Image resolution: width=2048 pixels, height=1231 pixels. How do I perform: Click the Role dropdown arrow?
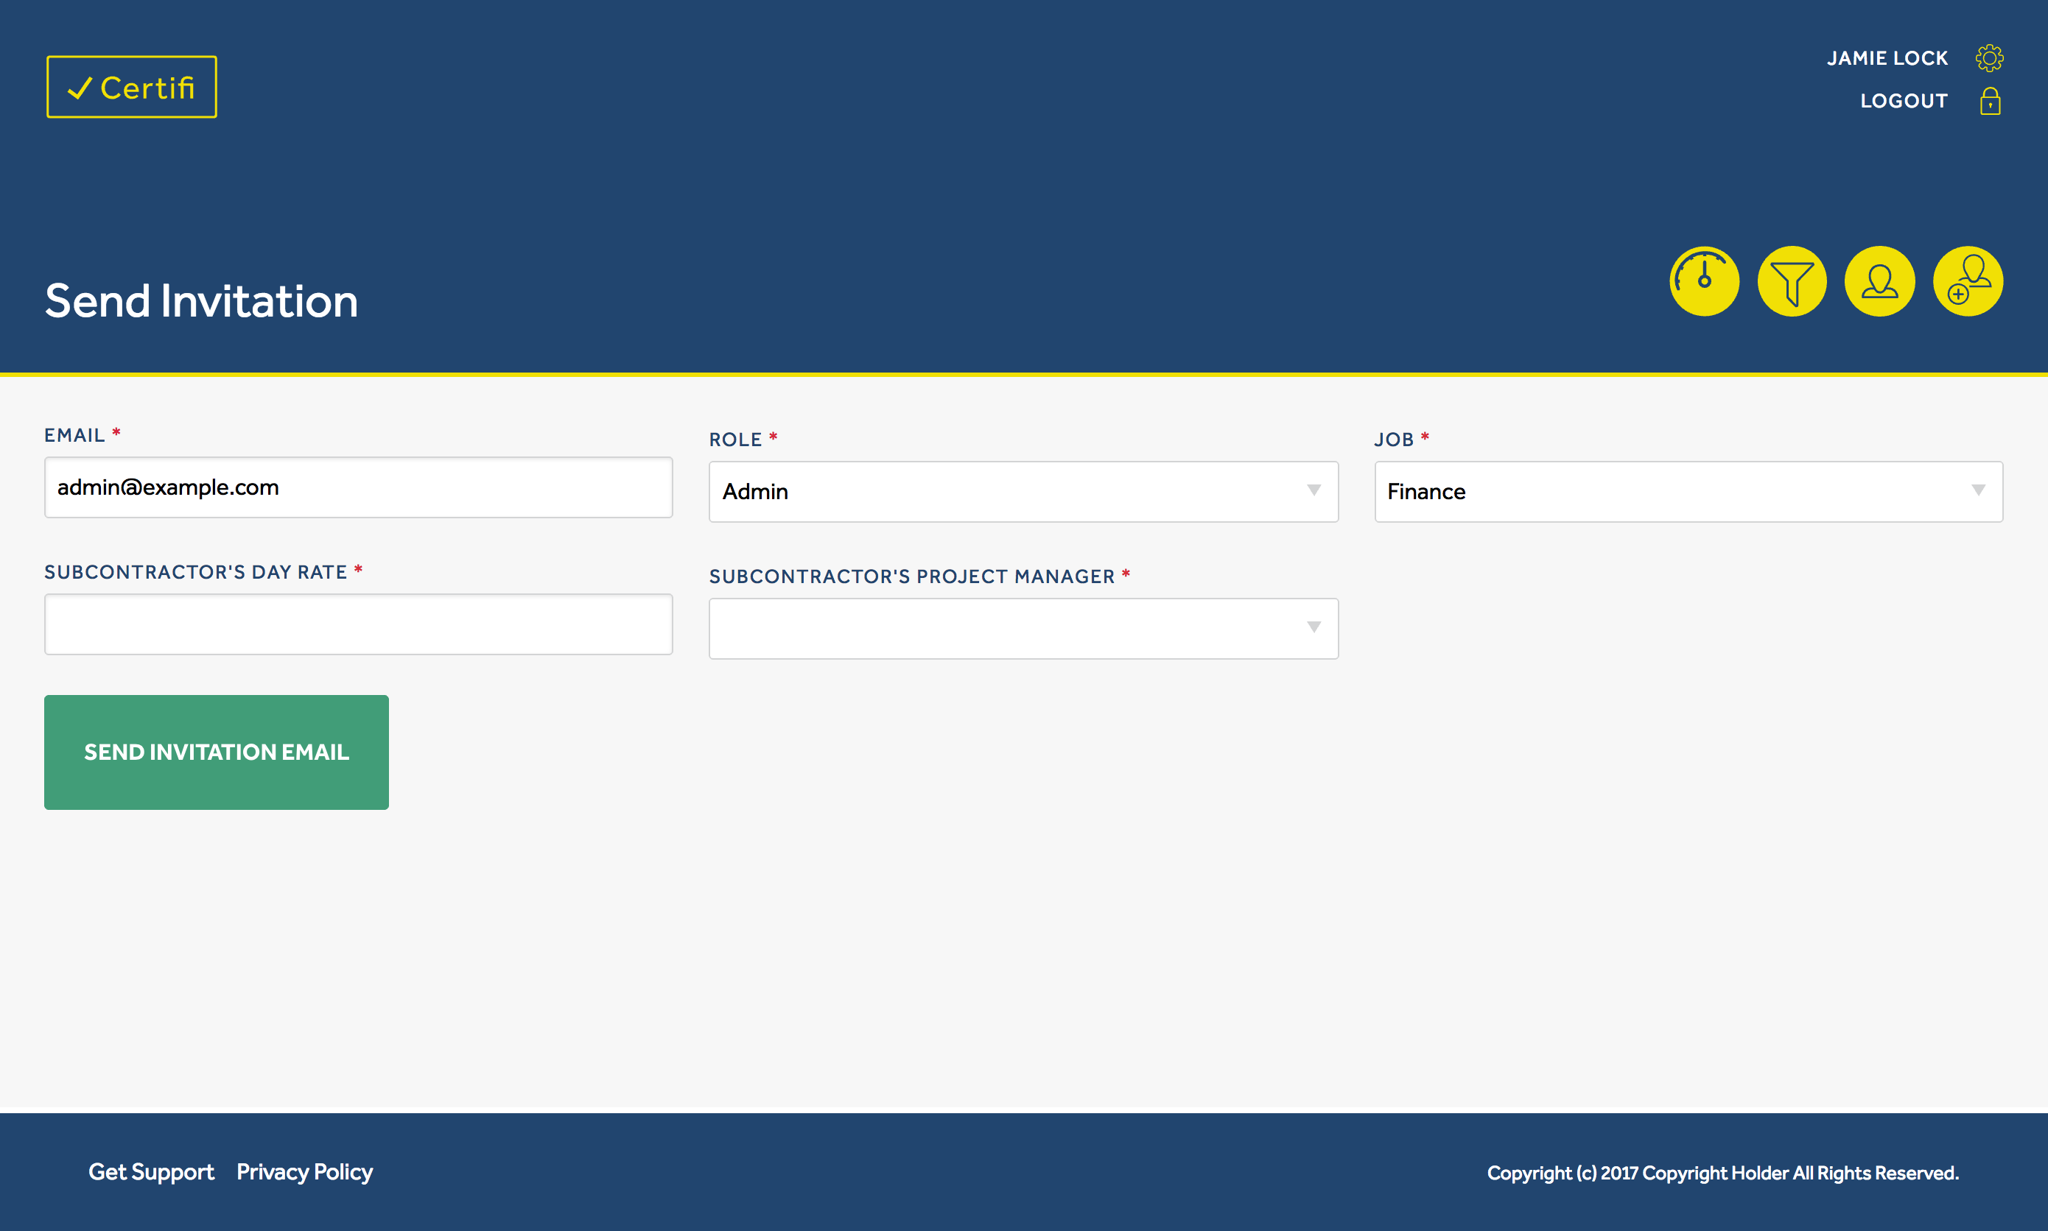pos(1314,491)
